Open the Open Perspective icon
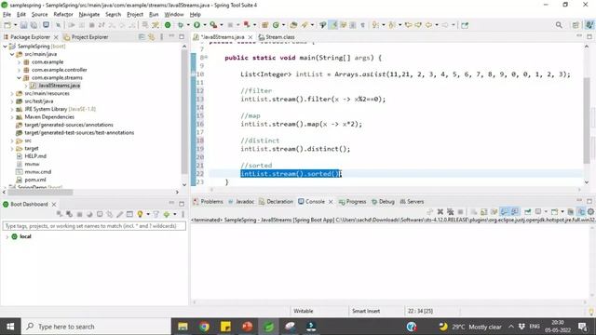 pos(576,25)
